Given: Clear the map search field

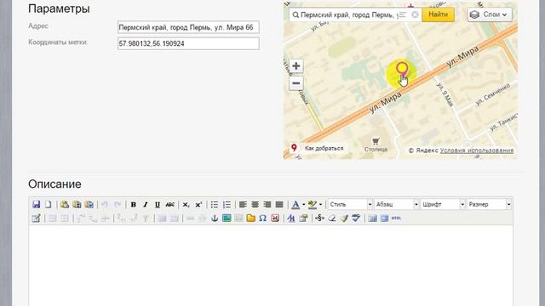Looking at the screenshot, I should point(415,14).
